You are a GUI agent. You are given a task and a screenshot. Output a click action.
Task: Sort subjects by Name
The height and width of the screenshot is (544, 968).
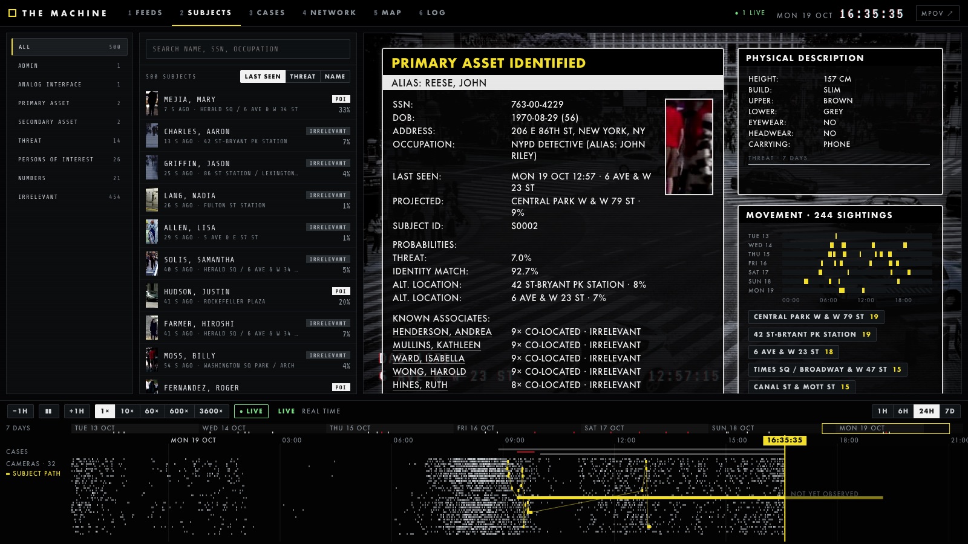(335, 77)
